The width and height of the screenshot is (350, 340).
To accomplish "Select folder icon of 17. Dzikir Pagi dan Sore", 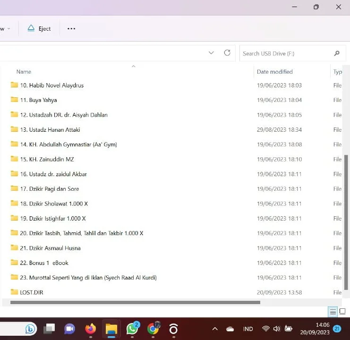I will pos(14,188).
